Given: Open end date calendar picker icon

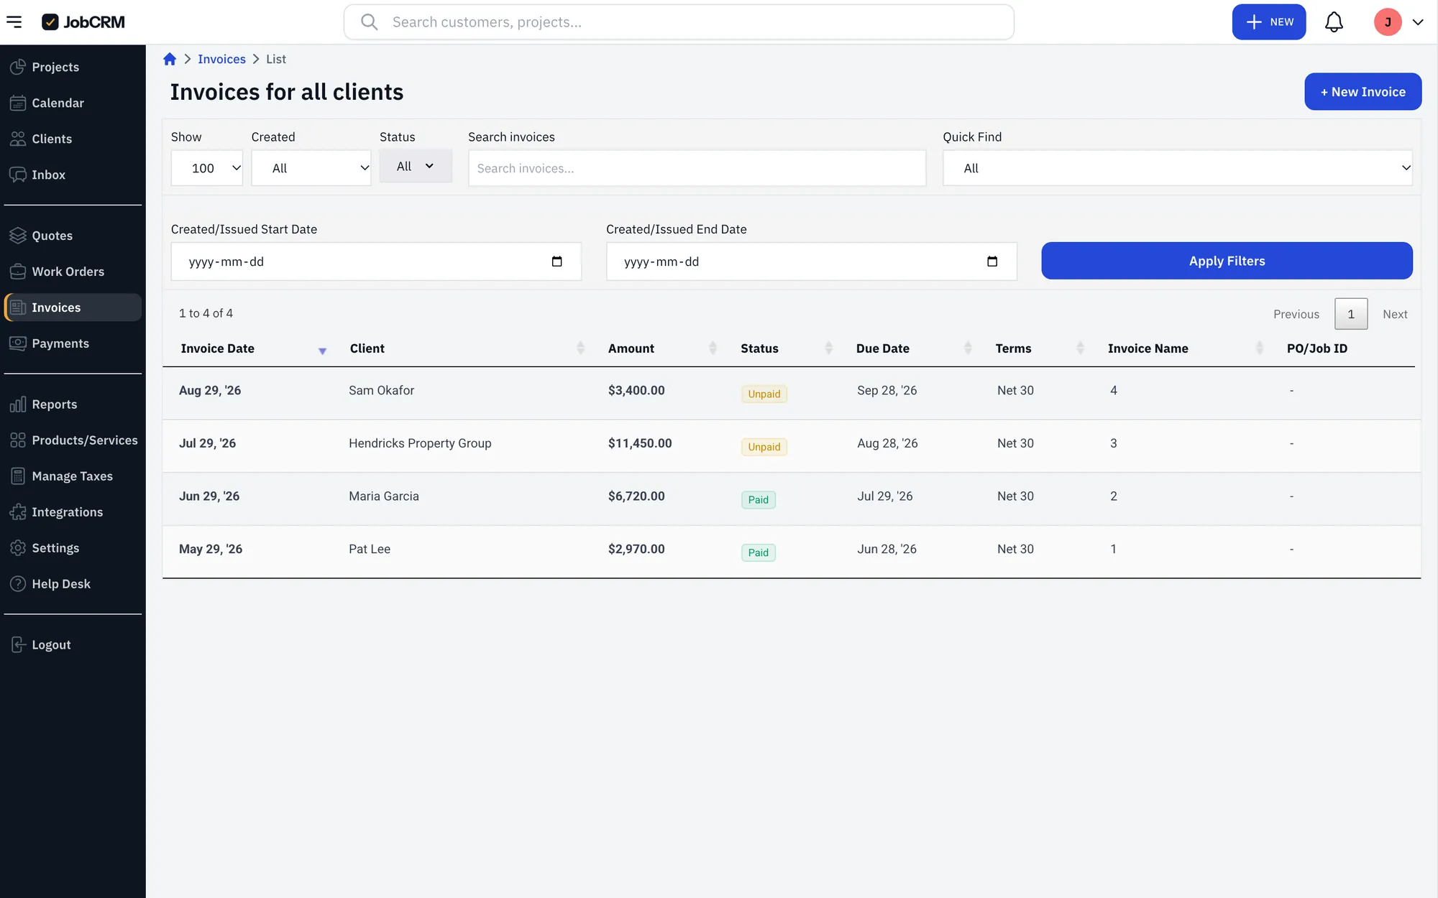Looking at the screenshot, I should click(x=992, y=261).
